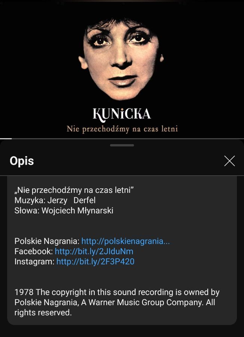Screen dimensions: 244x337
Task: Open the Facebook bit.ly/2JIduNm link
Action: [94, 251]
